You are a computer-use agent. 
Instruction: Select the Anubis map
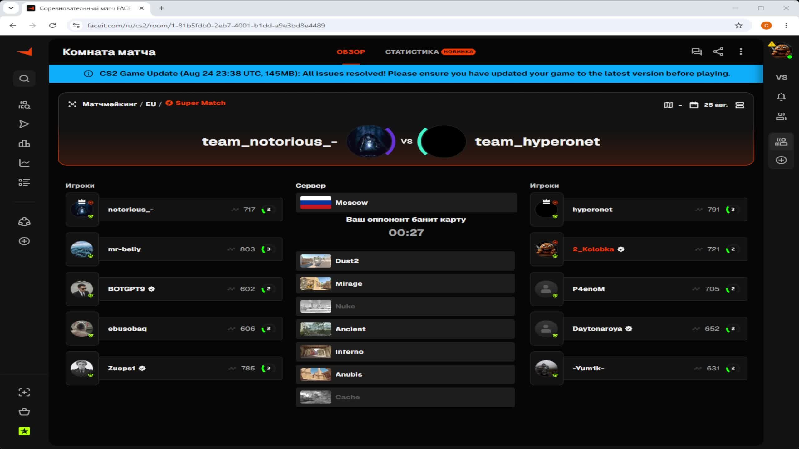[405, 374]
